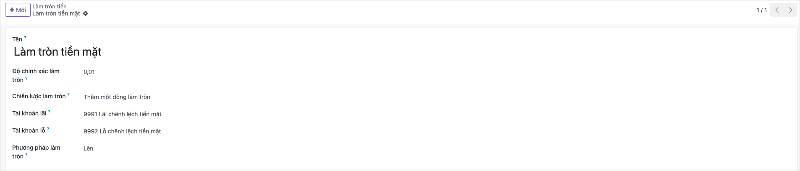The width and height of the screenshot is (800, 171).
Task: Show help icon next to Tài khoản lãi
Action: (x=49, y=112)
